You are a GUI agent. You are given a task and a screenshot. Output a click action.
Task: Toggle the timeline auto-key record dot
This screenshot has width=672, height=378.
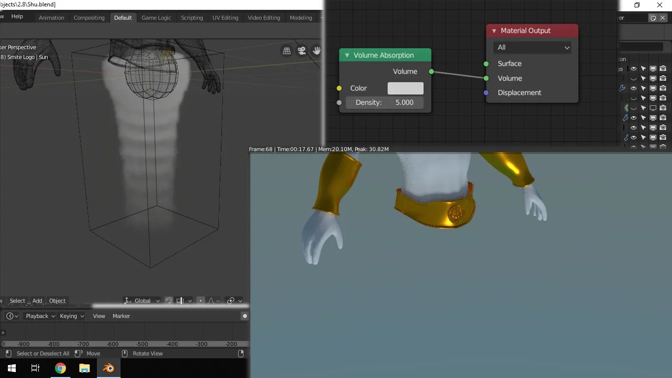(x=244, y=316)
